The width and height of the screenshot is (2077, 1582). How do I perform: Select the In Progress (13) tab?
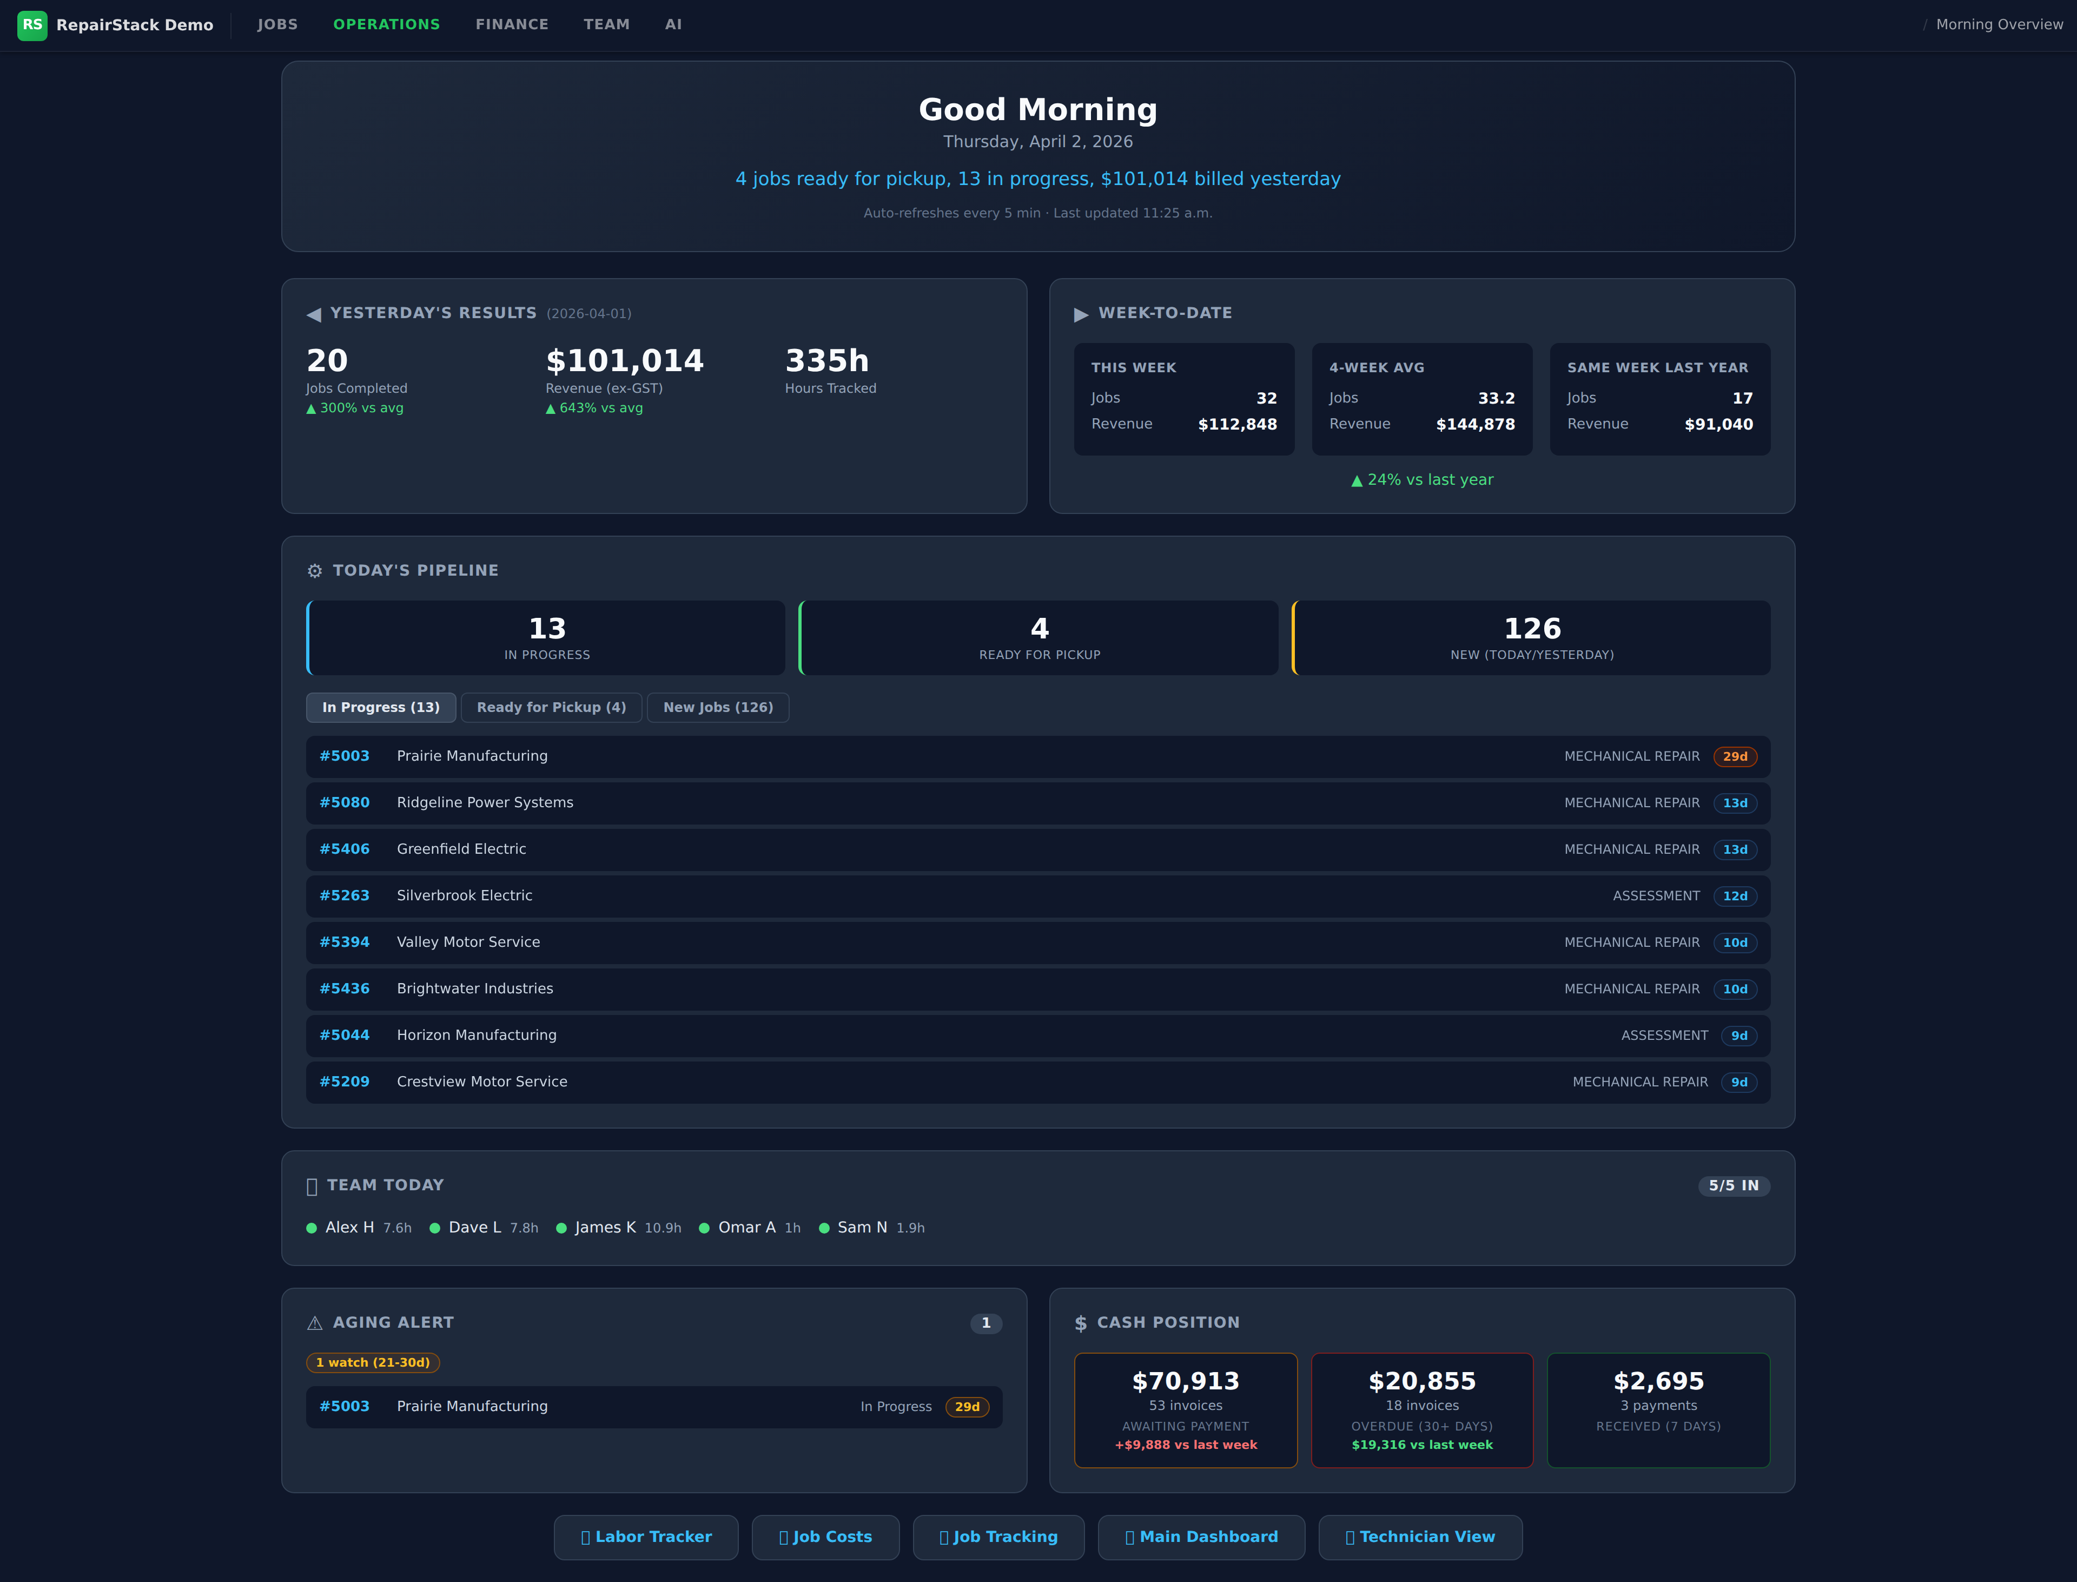[380, 707]
